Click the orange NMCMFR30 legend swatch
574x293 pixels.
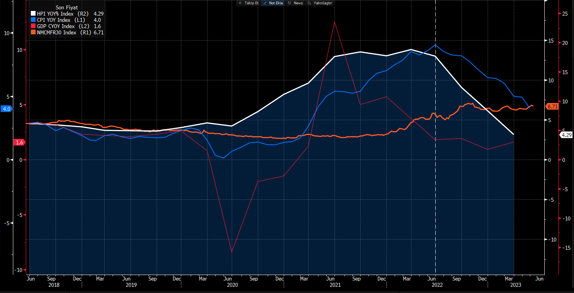tap(33, 32)
